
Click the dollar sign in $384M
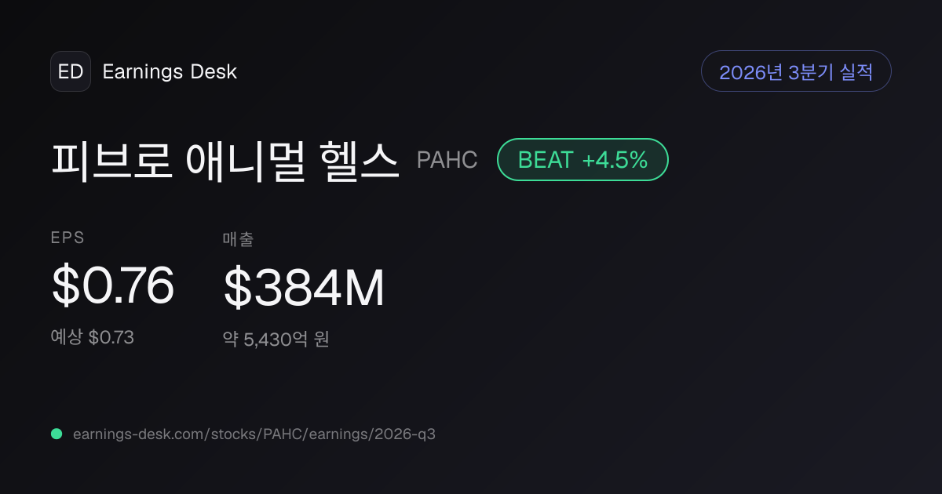pyautogui.click(x=236, y=288)
